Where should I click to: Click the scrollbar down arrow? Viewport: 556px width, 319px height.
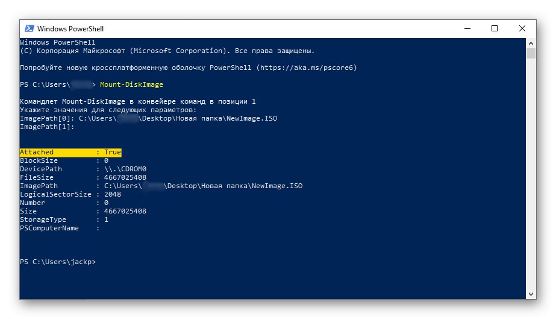[531, 294]
